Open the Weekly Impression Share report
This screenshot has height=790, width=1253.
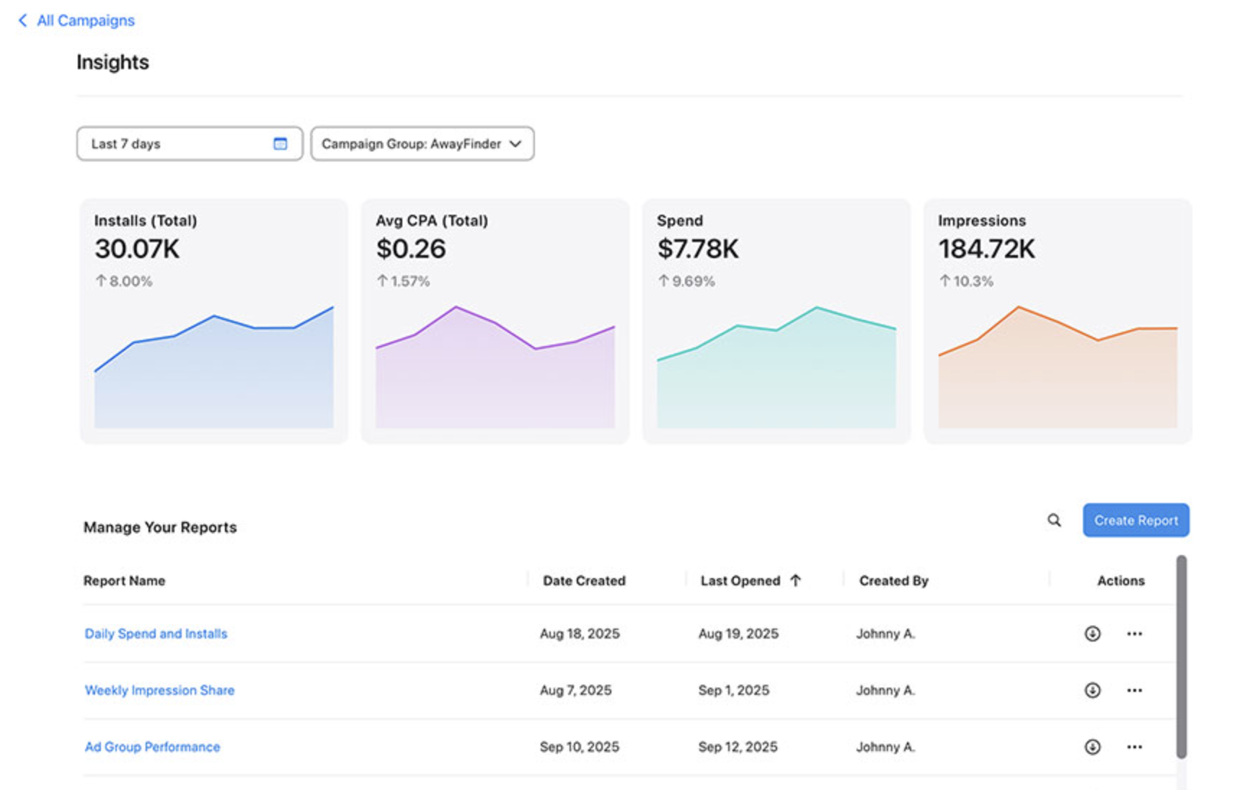pyautogui.click(x=159, y=691)
